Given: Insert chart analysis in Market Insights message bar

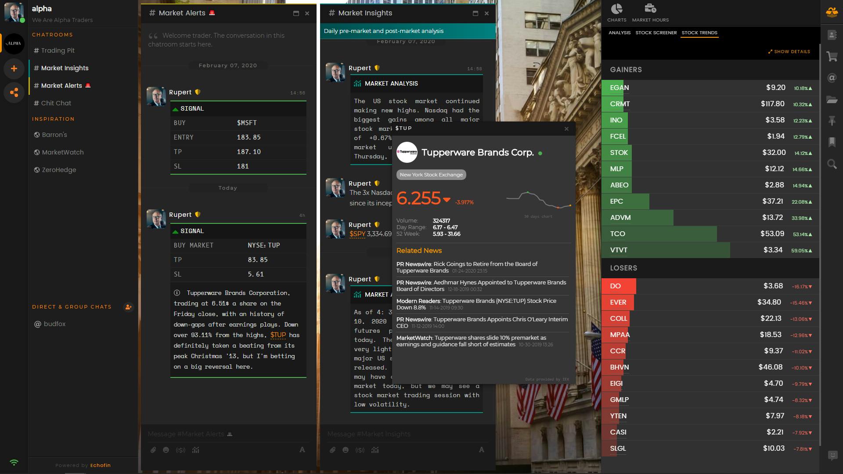Looking at the screenshot, I should (x=375, y=450).
